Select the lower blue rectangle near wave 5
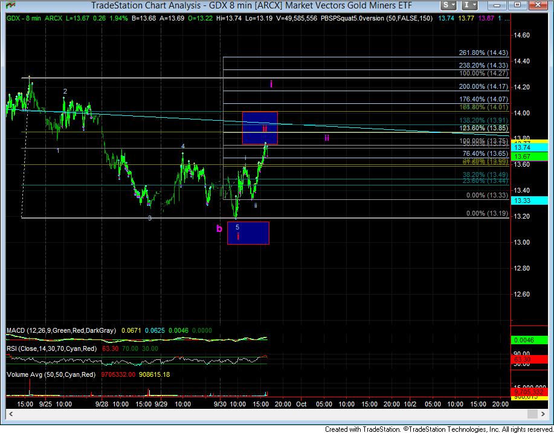 248,233
